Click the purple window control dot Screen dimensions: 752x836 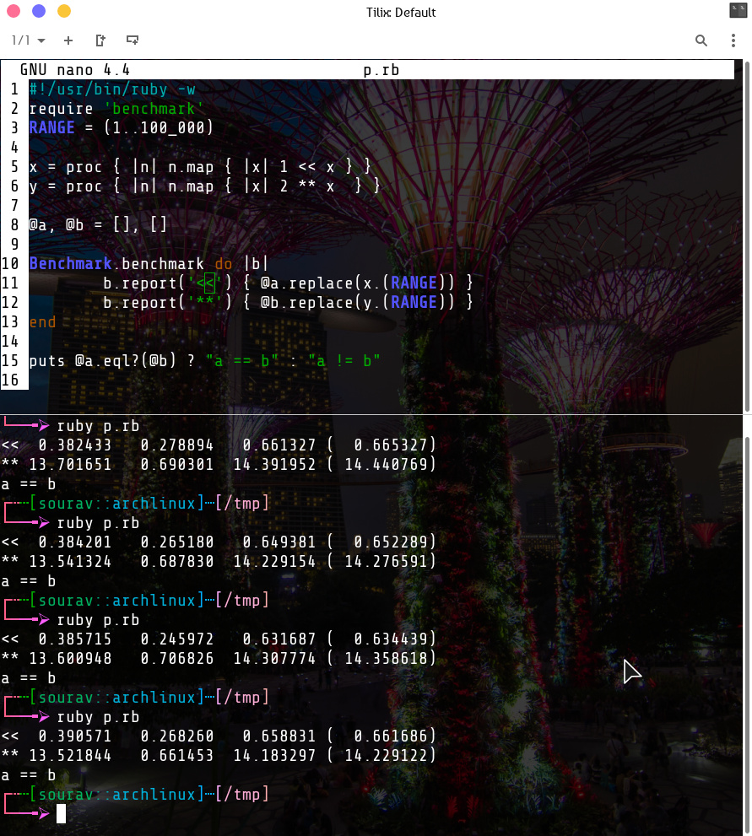point(39,12)
